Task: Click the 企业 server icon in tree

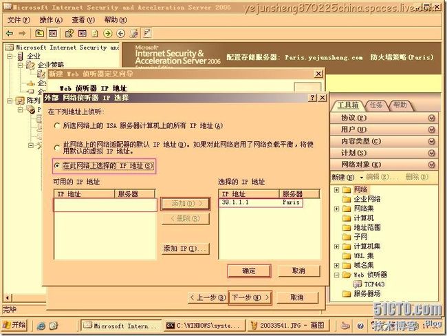Action: pos(20,56)
